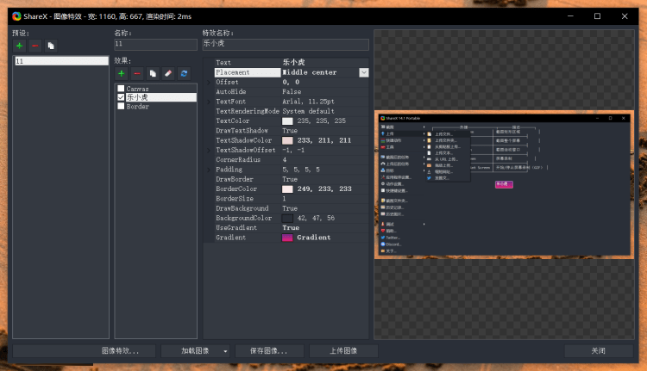Expand the Offset property
647x371 pixels.
tap(209, 83)
